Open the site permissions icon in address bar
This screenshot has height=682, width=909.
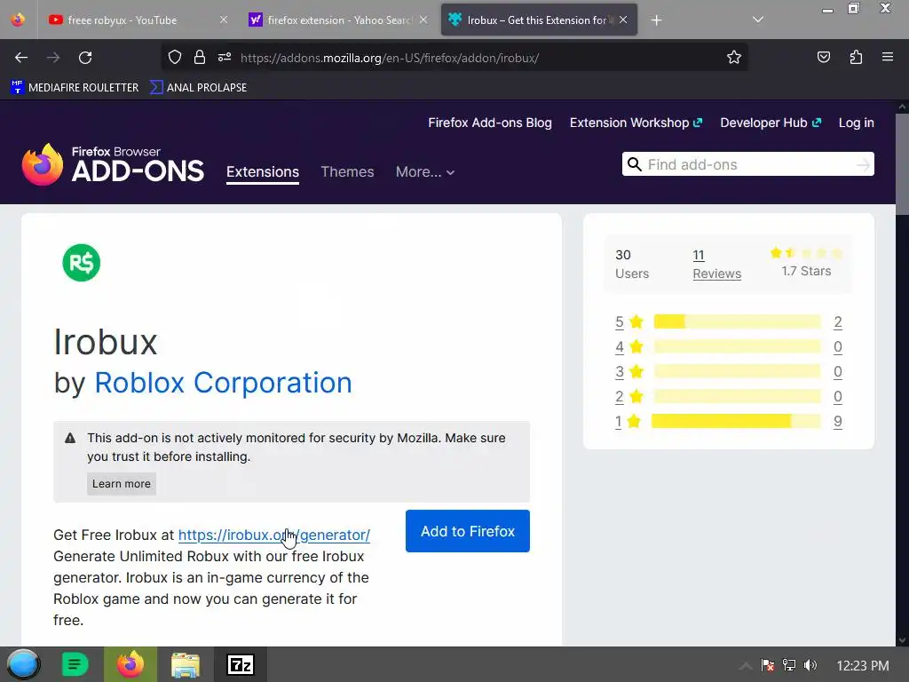click(225, 58)
